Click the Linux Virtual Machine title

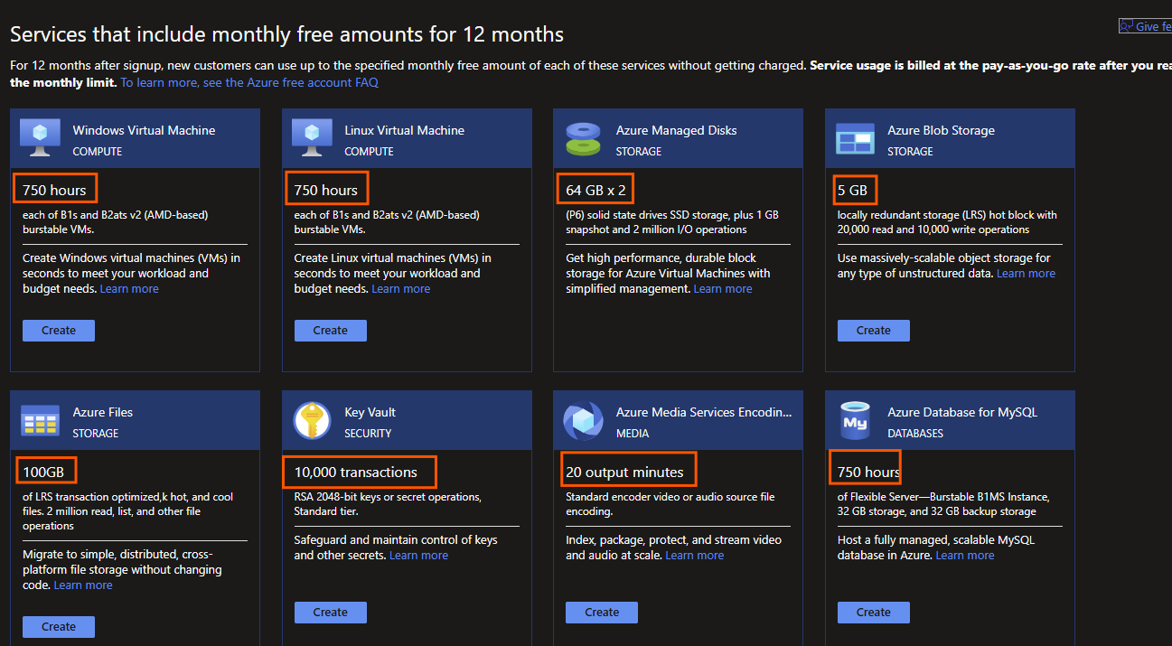[404, 130]
